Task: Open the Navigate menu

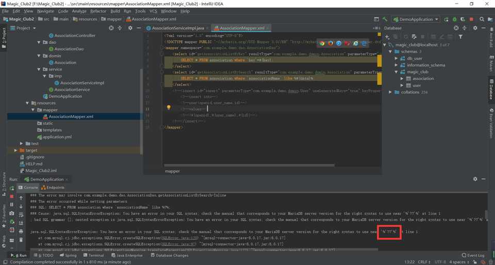Action: tap(45, 11)
